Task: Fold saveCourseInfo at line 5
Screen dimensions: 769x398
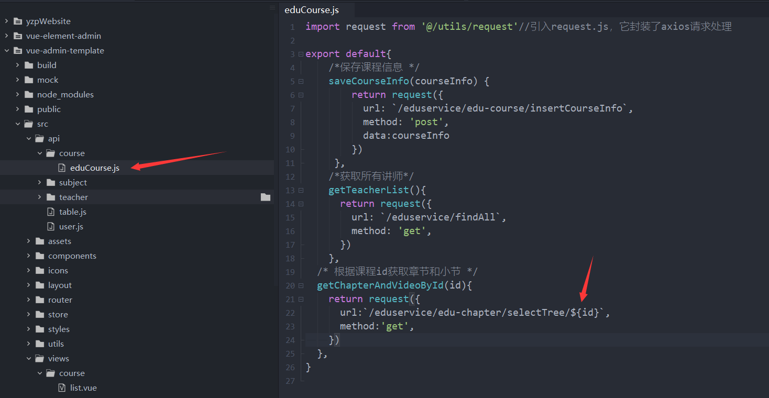Action: 301,81
